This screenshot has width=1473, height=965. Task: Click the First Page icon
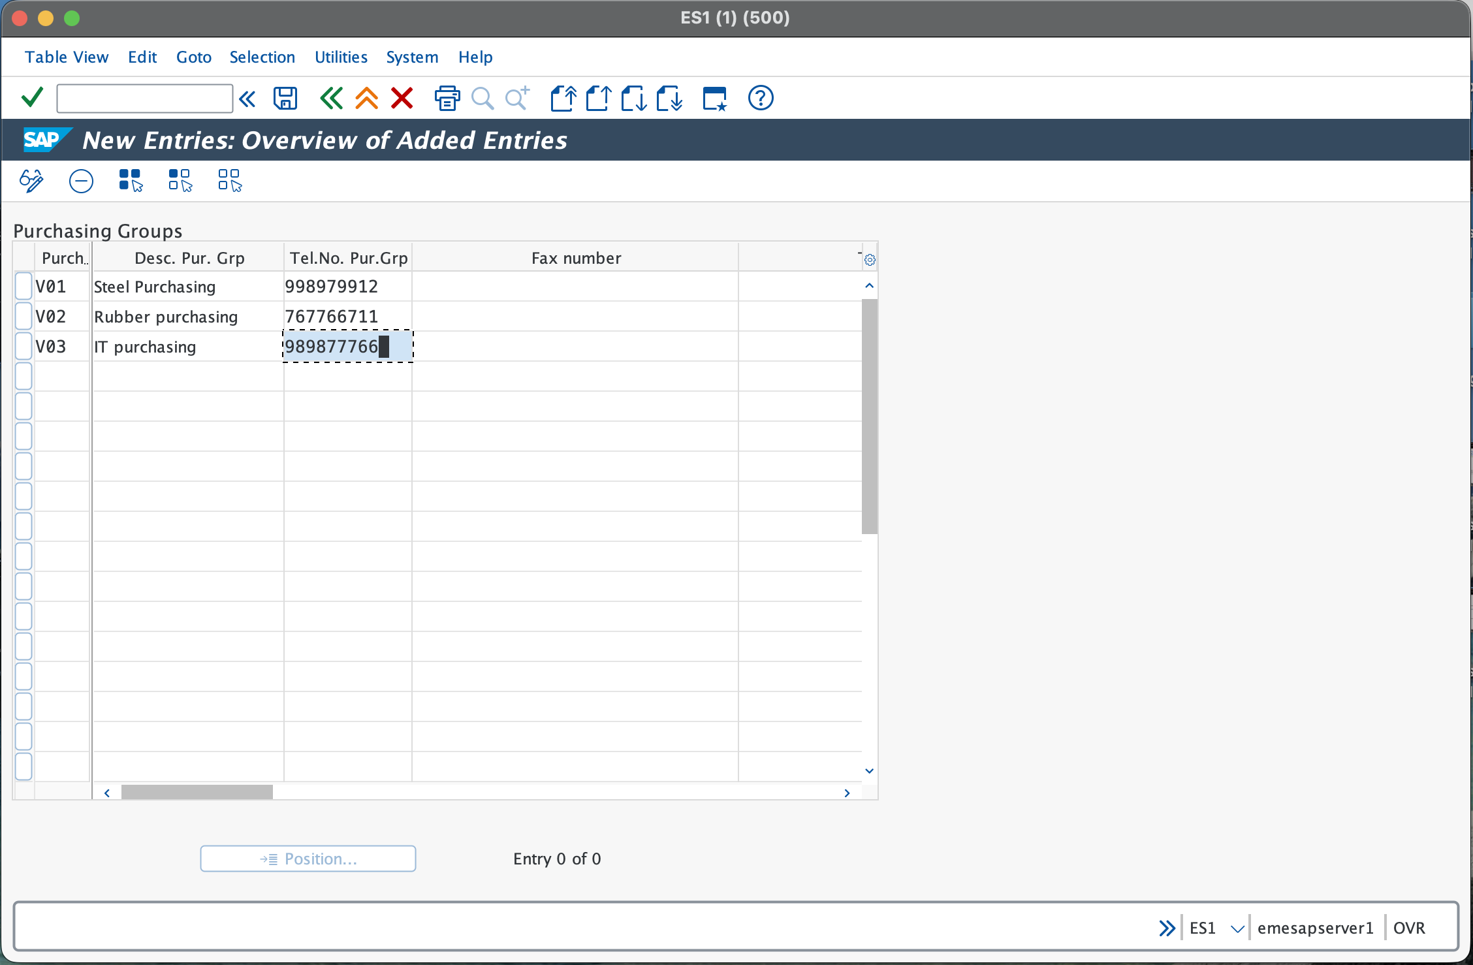click(x=563, y=99)
